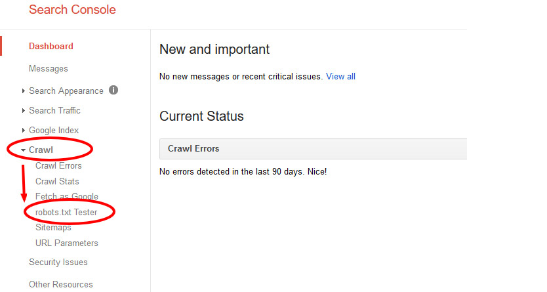
Task: Click the Search Console title link
Action: [72, 9]
